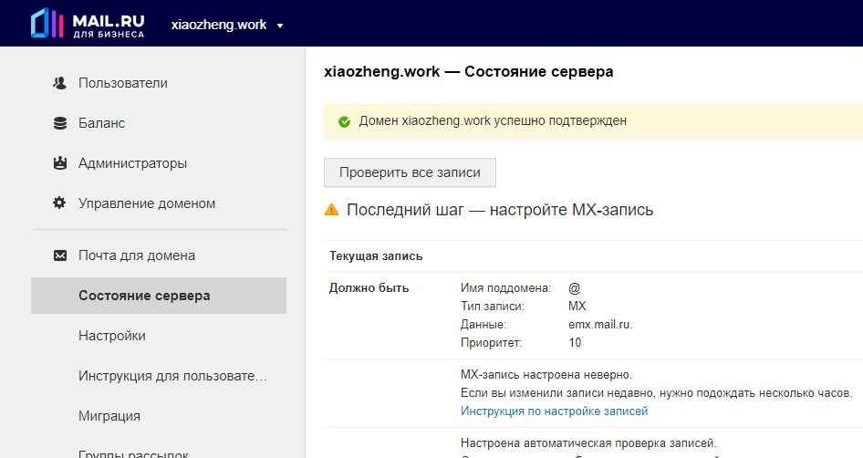The height and width of the screenshot is (458, 863).
Task: Open the Пользователи menu item
Action: point(123,83)
